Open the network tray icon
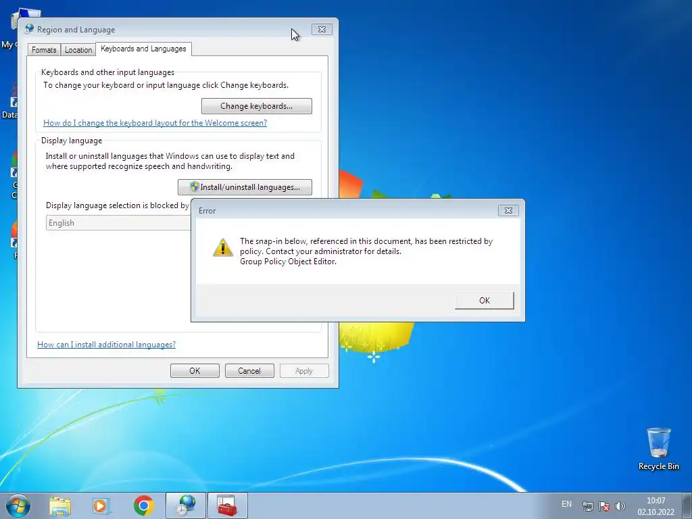The width and height of the screenshot is (692, 519). tap(587, 506)
